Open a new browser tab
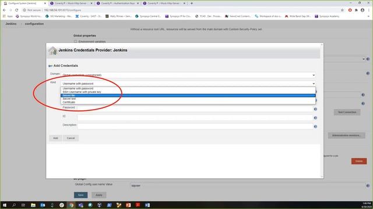Image resolution: width=373 pixels, height=209 pixels. coord(192,3)
